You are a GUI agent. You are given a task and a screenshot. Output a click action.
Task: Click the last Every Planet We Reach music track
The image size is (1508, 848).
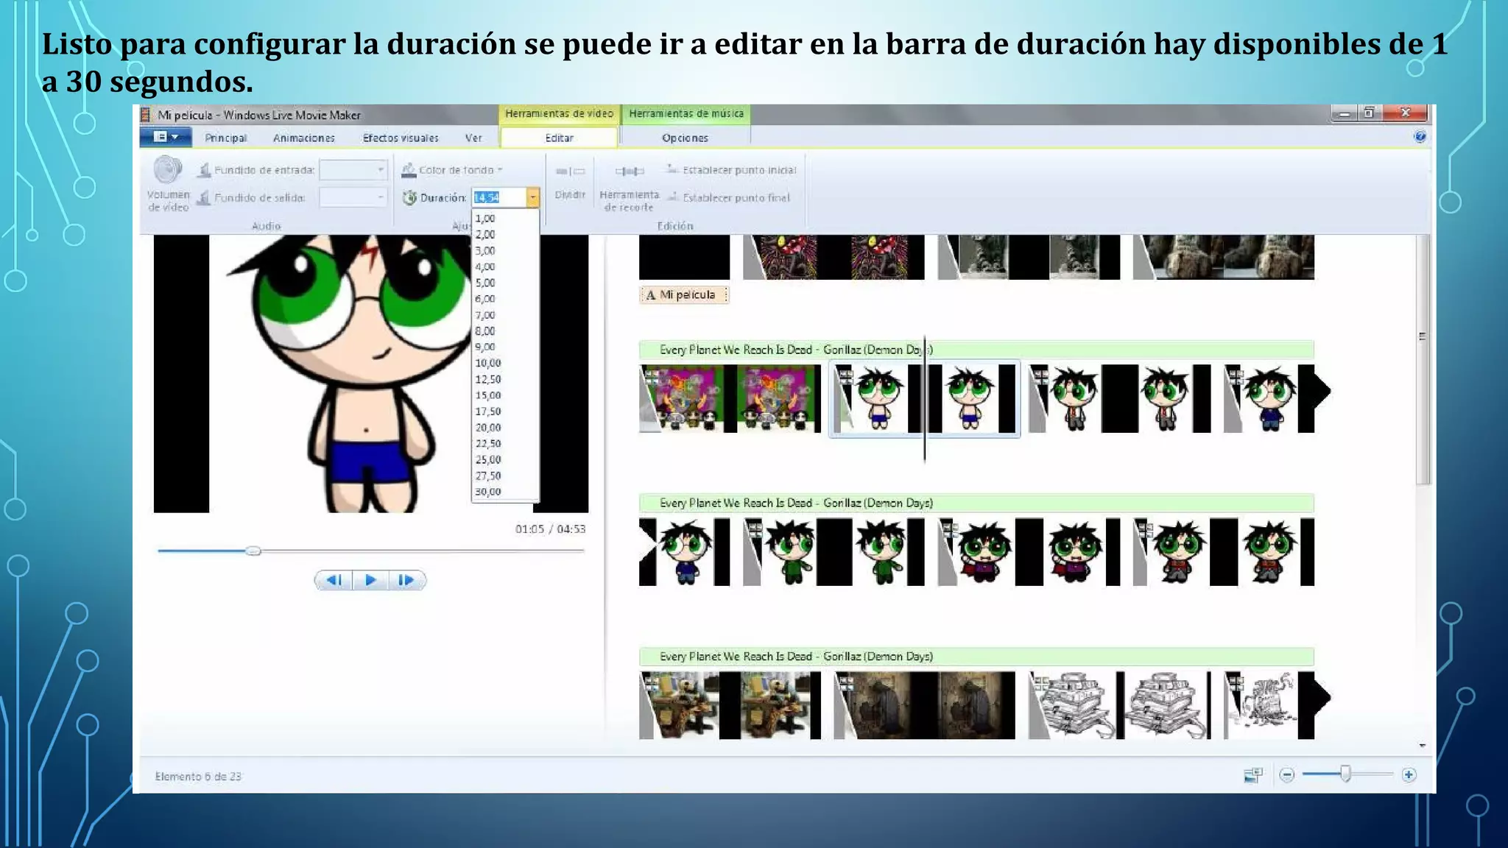976,657
